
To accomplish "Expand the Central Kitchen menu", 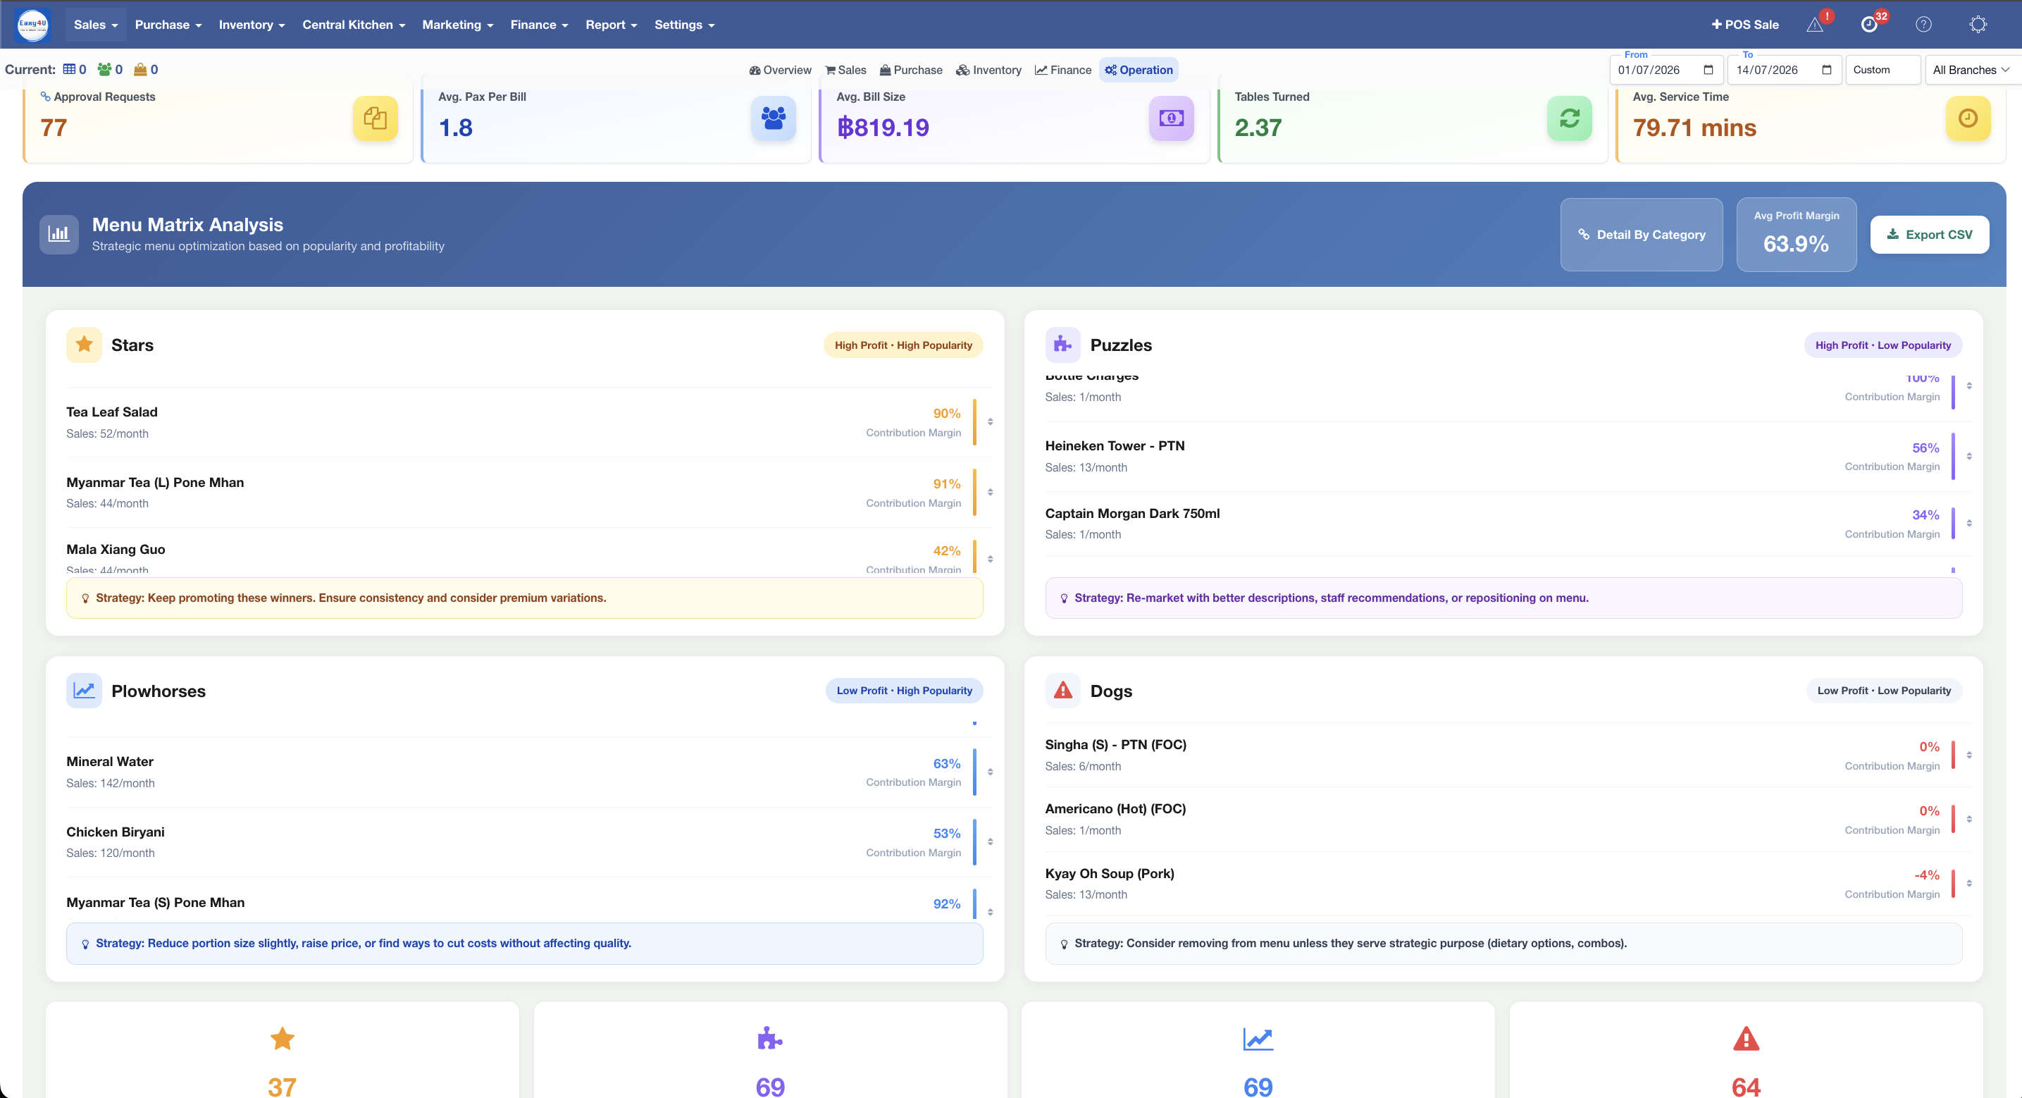I will 354,25.
